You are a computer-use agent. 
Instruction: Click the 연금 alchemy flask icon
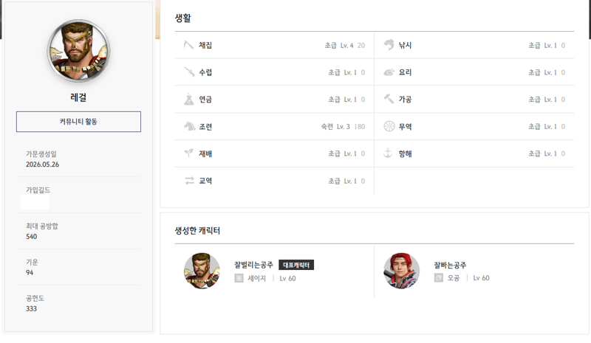(189, 100)
